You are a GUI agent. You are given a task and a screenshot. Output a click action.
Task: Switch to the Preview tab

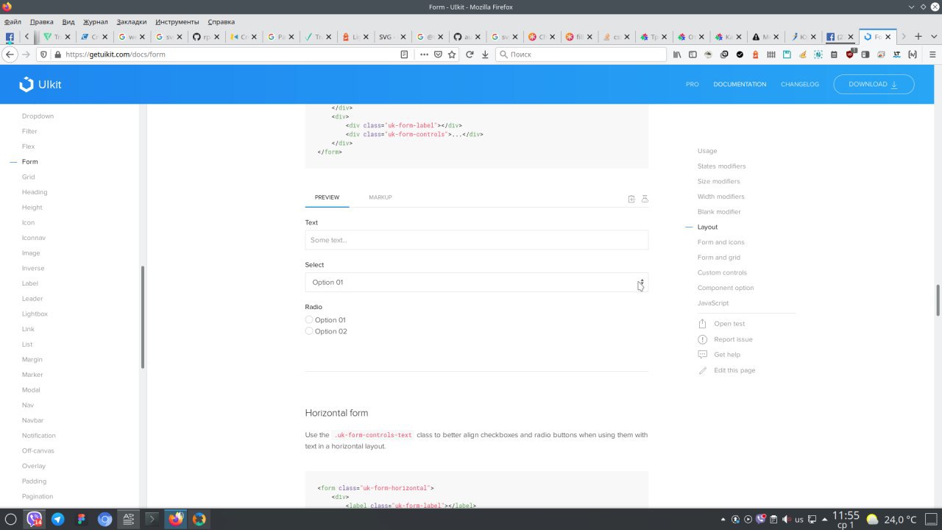tap(327, 197)
